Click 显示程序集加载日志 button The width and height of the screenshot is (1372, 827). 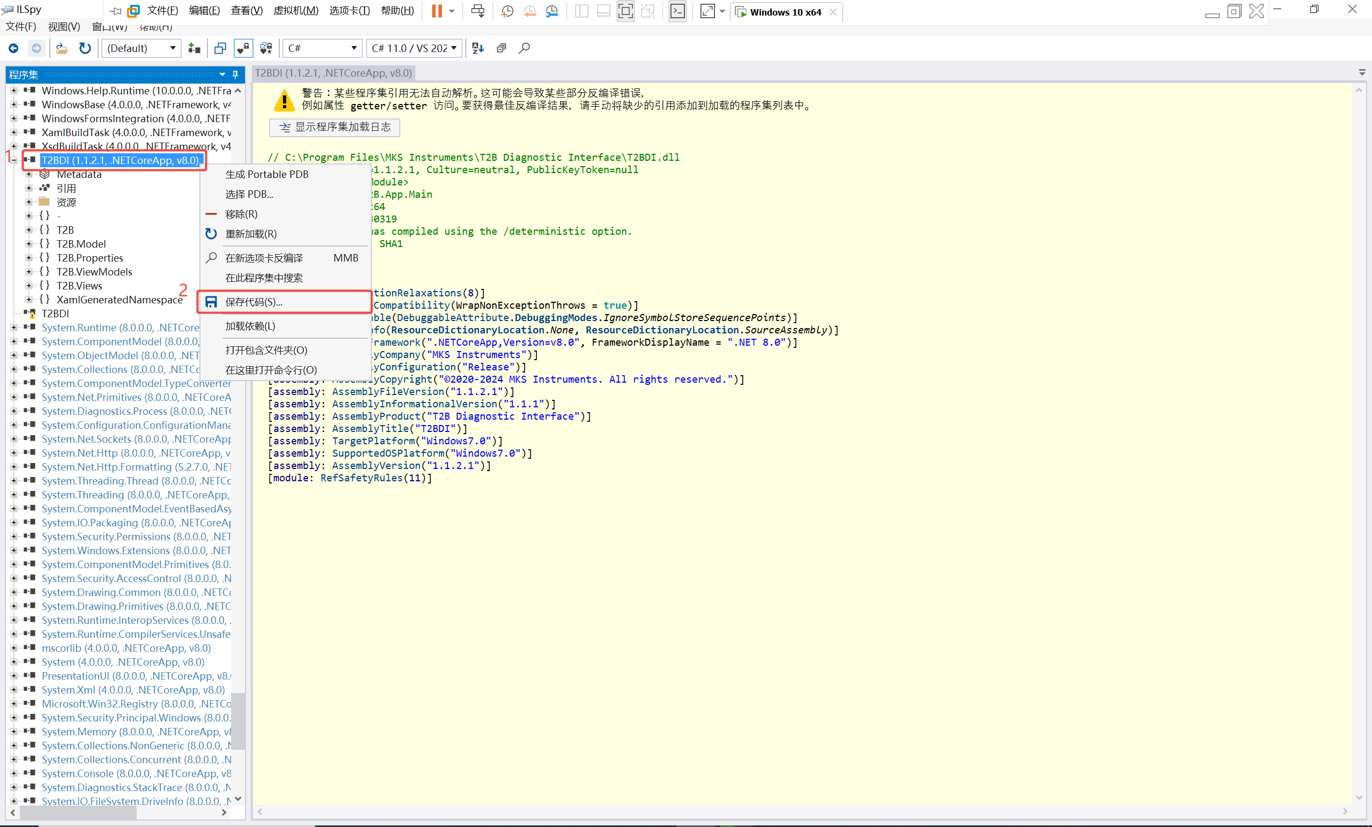pyautogui.click(x=334, y=127)
